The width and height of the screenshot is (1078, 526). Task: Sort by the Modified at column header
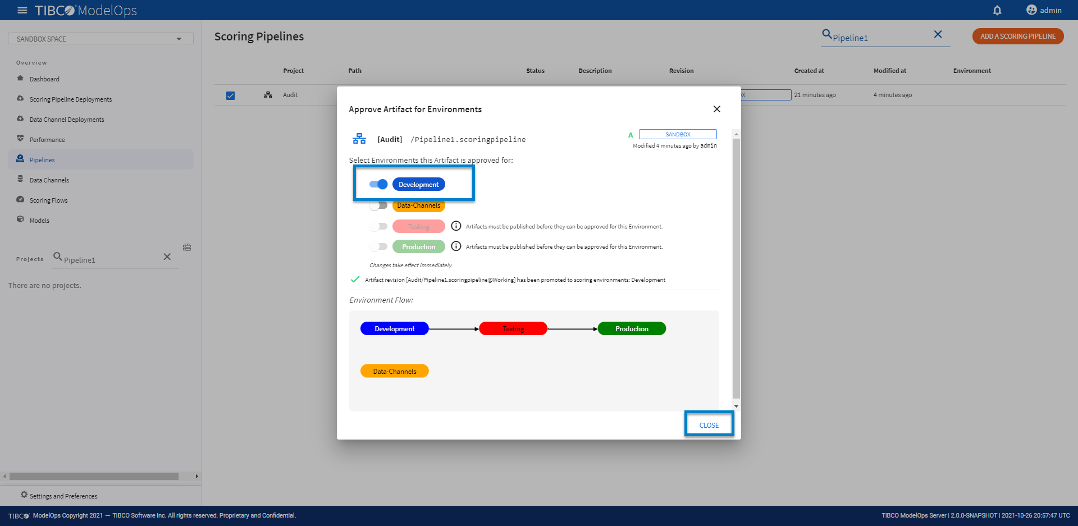coord(889,71)
